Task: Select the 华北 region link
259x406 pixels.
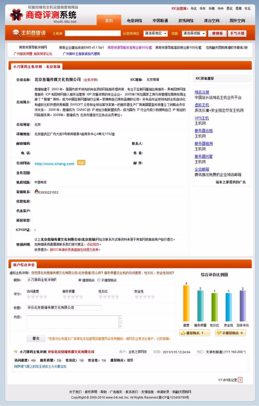Action: pos(194,9)
